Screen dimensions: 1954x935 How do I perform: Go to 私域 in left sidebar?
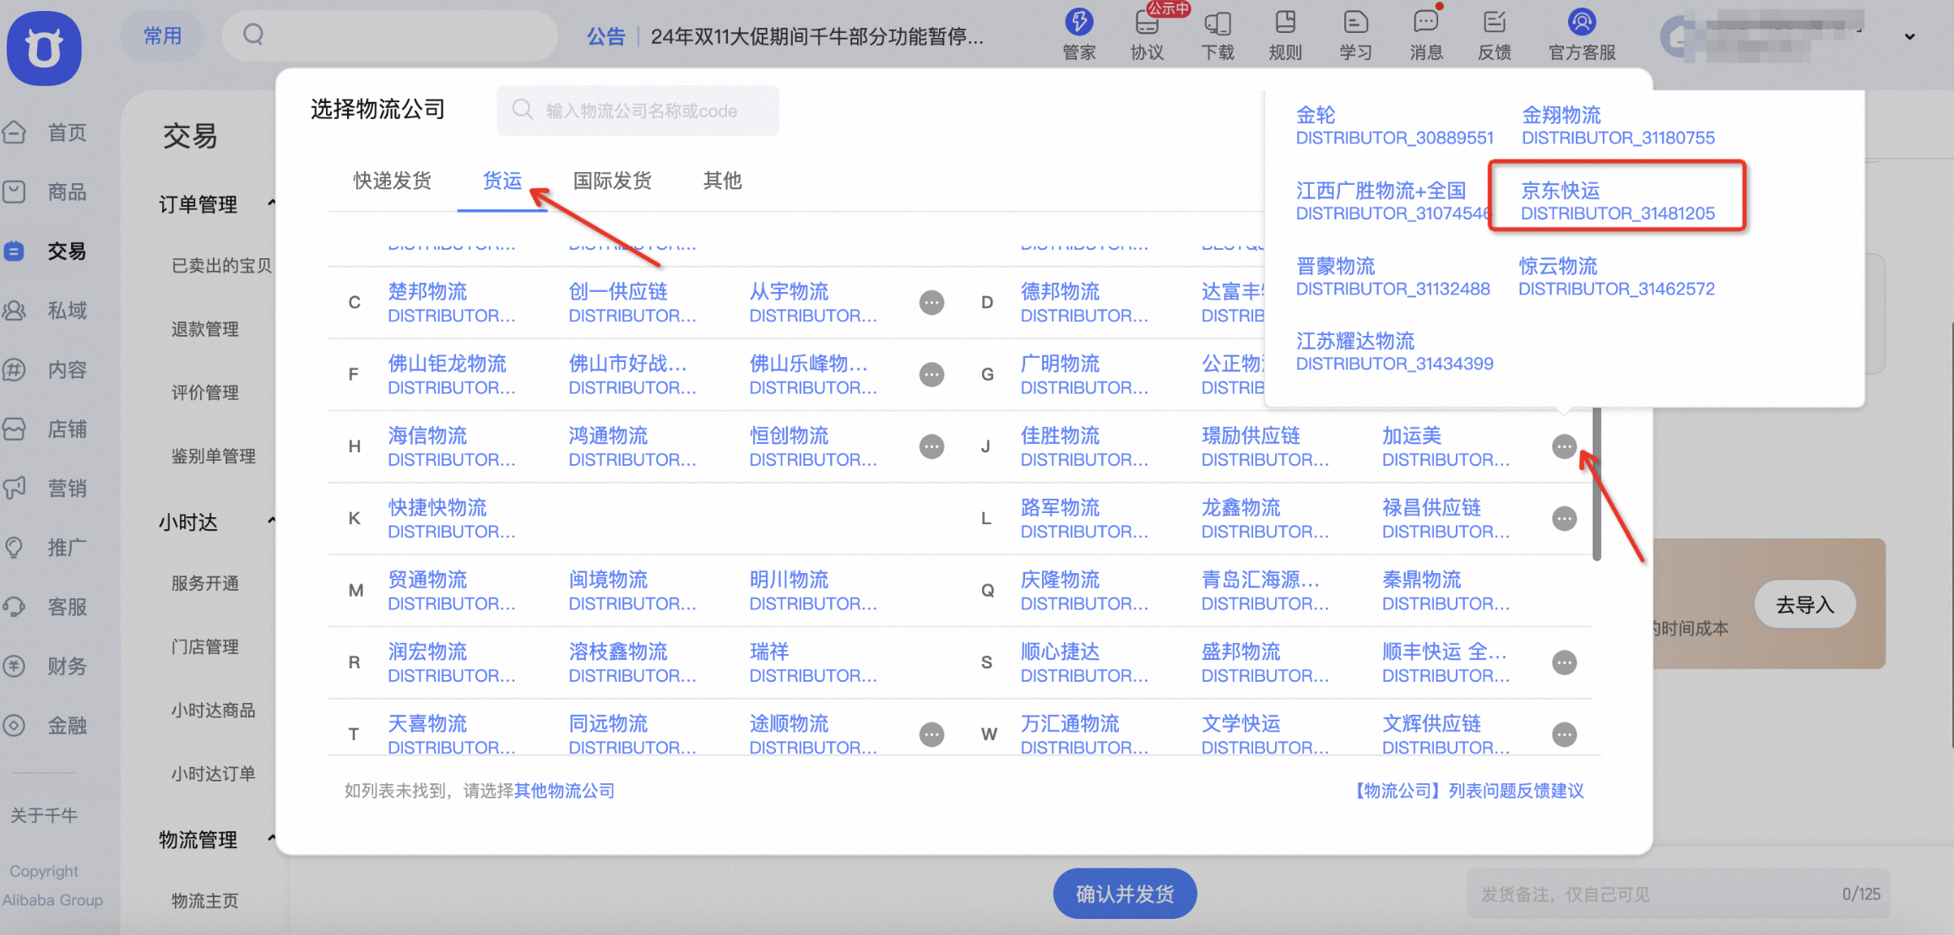point(46,311)
